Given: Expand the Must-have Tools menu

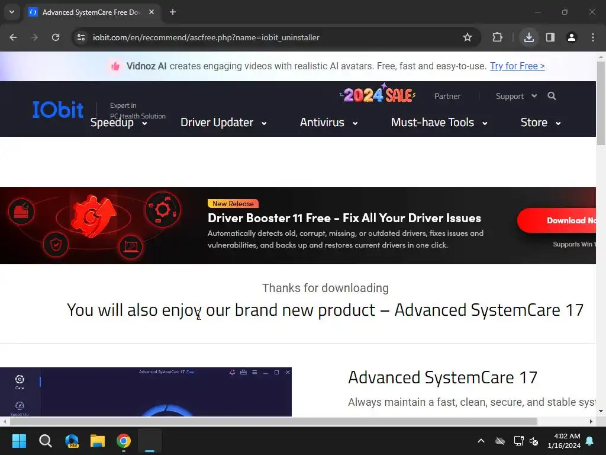Looking at the screenshot, I should pos(439,123).
